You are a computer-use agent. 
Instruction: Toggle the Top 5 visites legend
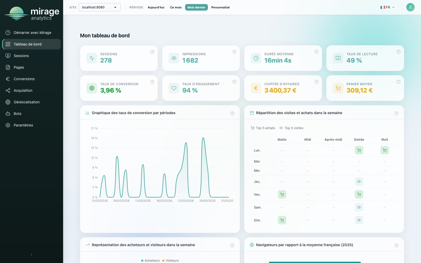291,128
